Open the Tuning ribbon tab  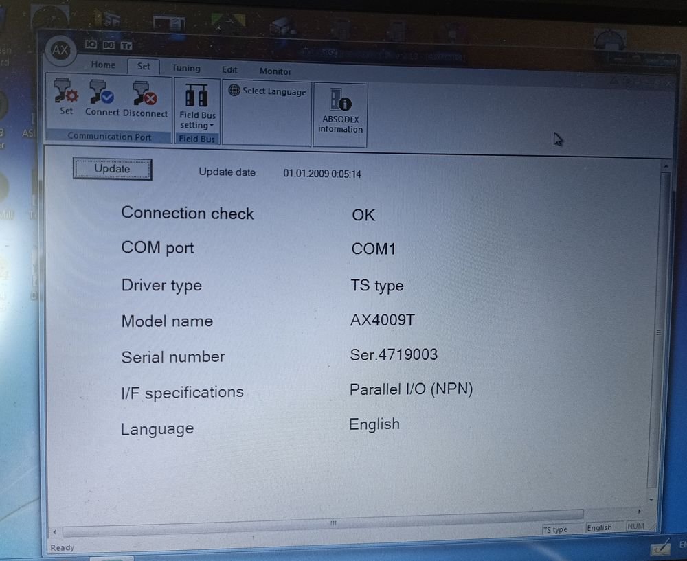coord(186,68)
